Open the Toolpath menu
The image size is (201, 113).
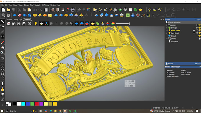(x=37, y=5)
